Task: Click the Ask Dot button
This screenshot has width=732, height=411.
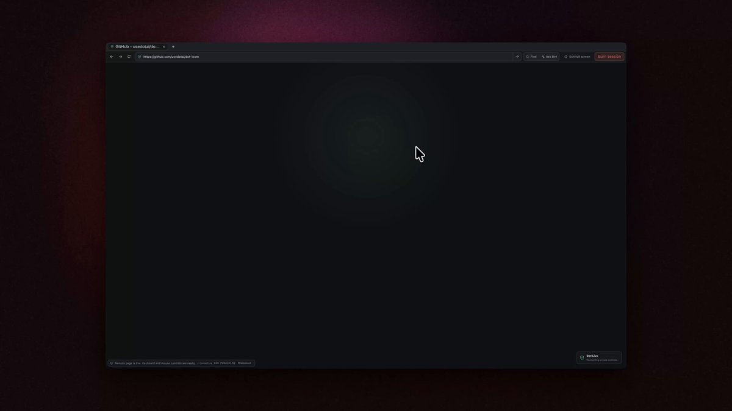Action: [549, 57]
